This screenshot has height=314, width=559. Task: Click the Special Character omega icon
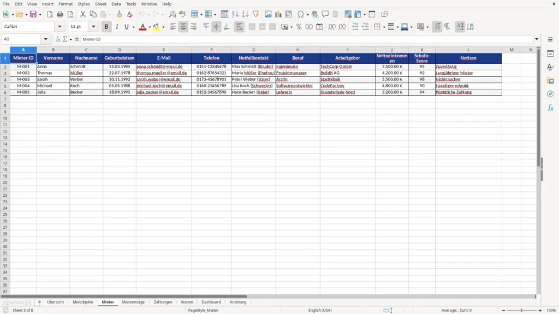pos(301,14)
